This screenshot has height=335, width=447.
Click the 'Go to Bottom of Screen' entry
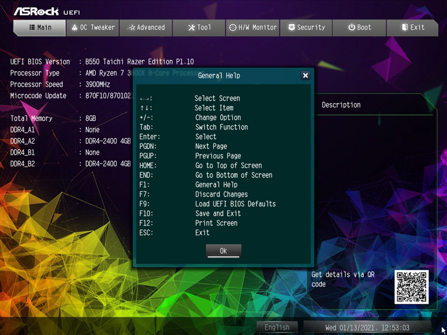tap(234, 175)
